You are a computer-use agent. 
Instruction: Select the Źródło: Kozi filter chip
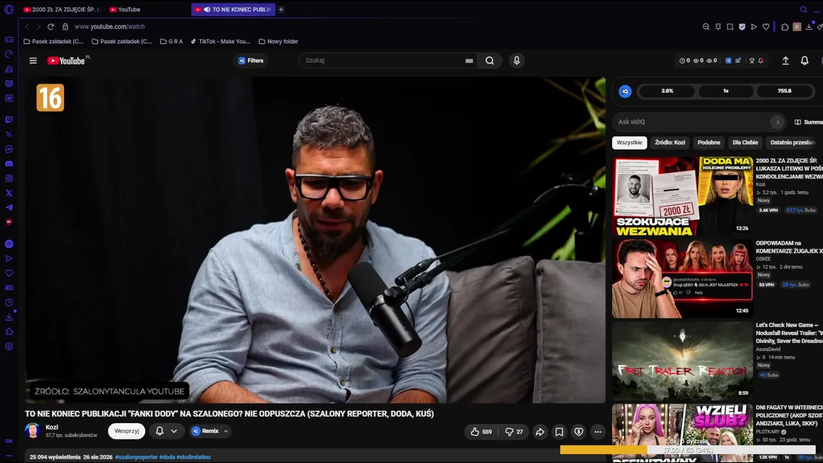pos(670,143)
